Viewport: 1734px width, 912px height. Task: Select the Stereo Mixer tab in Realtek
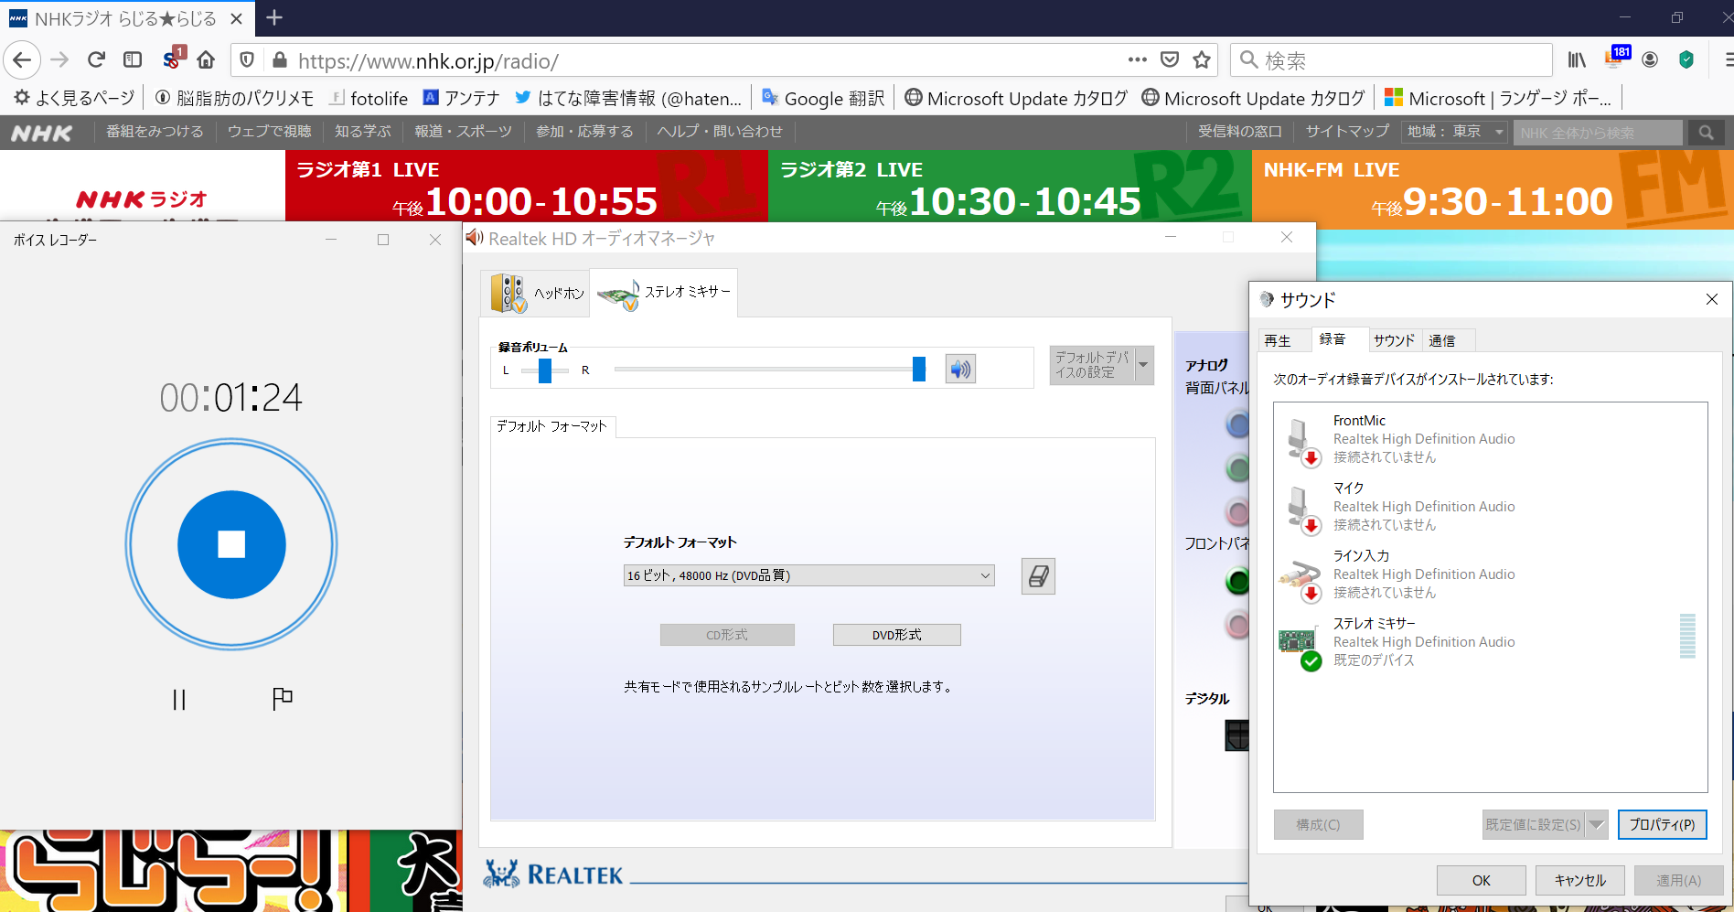pos(664,293)
